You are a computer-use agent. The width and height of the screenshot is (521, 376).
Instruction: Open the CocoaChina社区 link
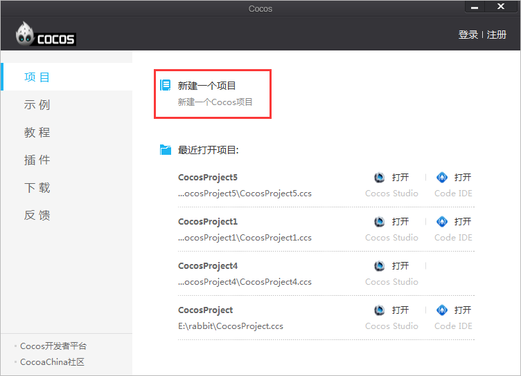pos(52,362)
